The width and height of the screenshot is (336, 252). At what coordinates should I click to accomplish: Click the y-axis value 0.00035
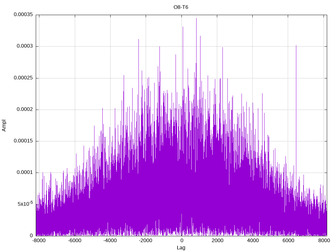[x=23, y=14]
